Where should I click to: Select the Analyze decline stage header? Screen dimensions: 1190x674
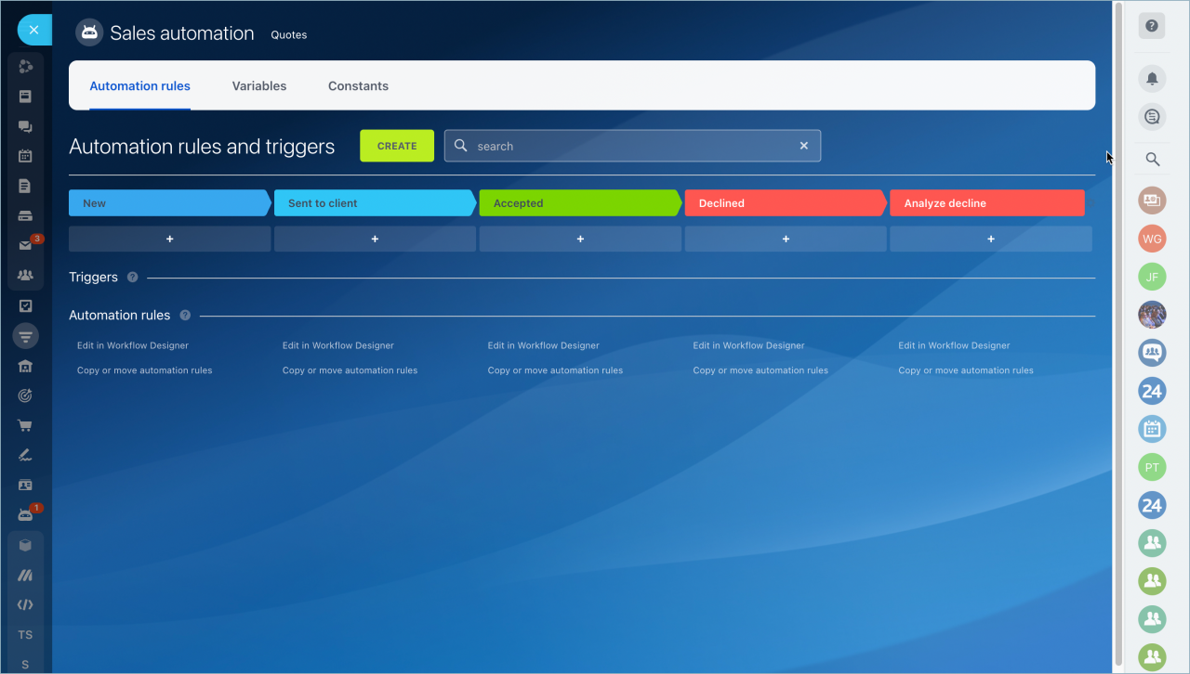pos(987,203)
